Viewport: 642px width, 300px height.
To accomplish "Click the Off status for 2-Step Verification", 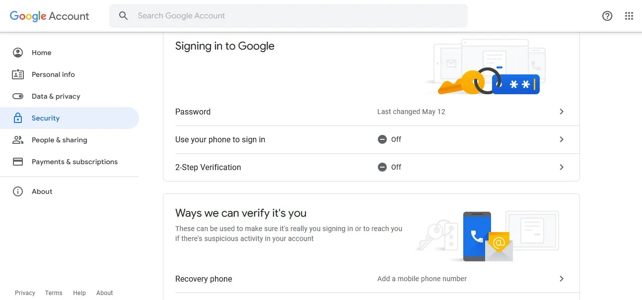I will (390, 167).
